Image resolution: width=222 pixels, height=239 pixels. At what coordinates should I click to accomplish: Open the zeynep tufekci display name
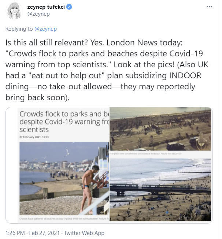[46, 7]
